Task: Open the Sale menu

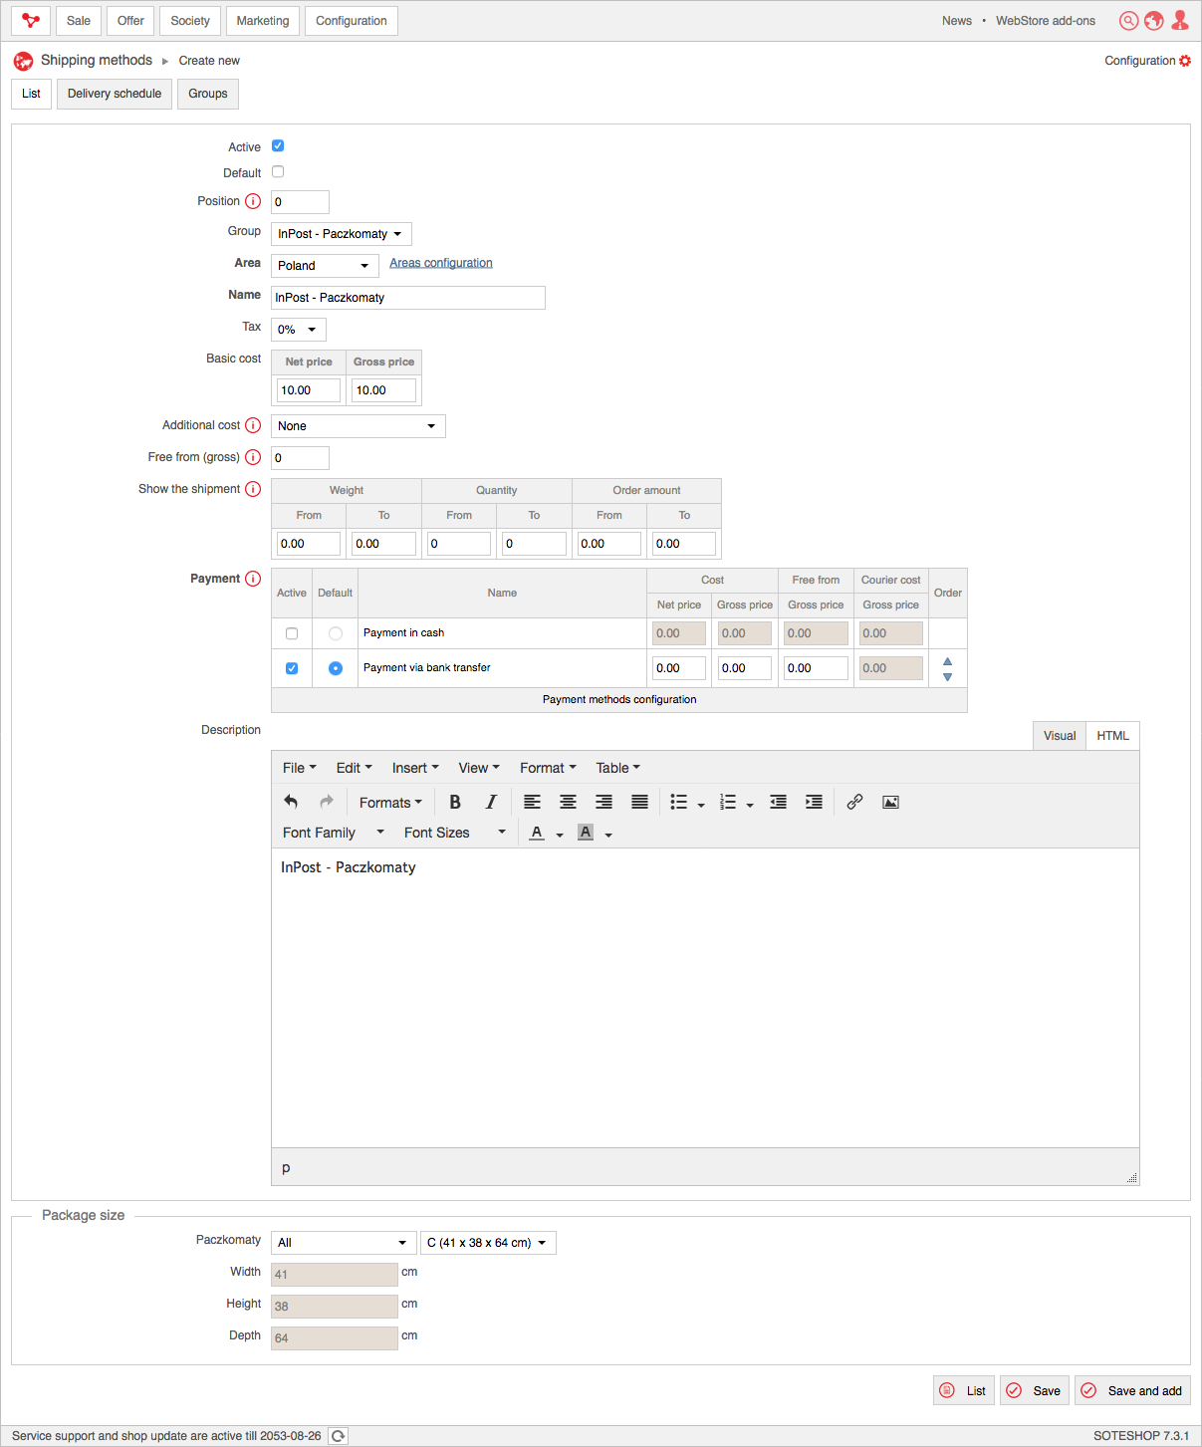Action: click(x=79, y=21)
